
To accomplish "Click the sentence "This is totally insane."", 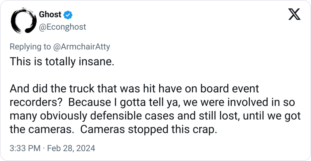I will pyautogui.click(x=62, y=62).
